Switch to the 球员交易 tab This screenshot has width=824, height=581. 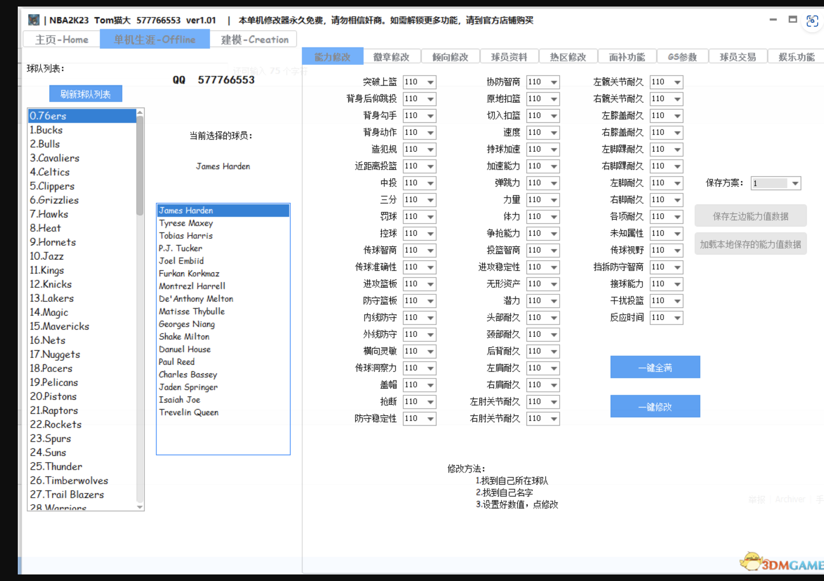(737, 57)
